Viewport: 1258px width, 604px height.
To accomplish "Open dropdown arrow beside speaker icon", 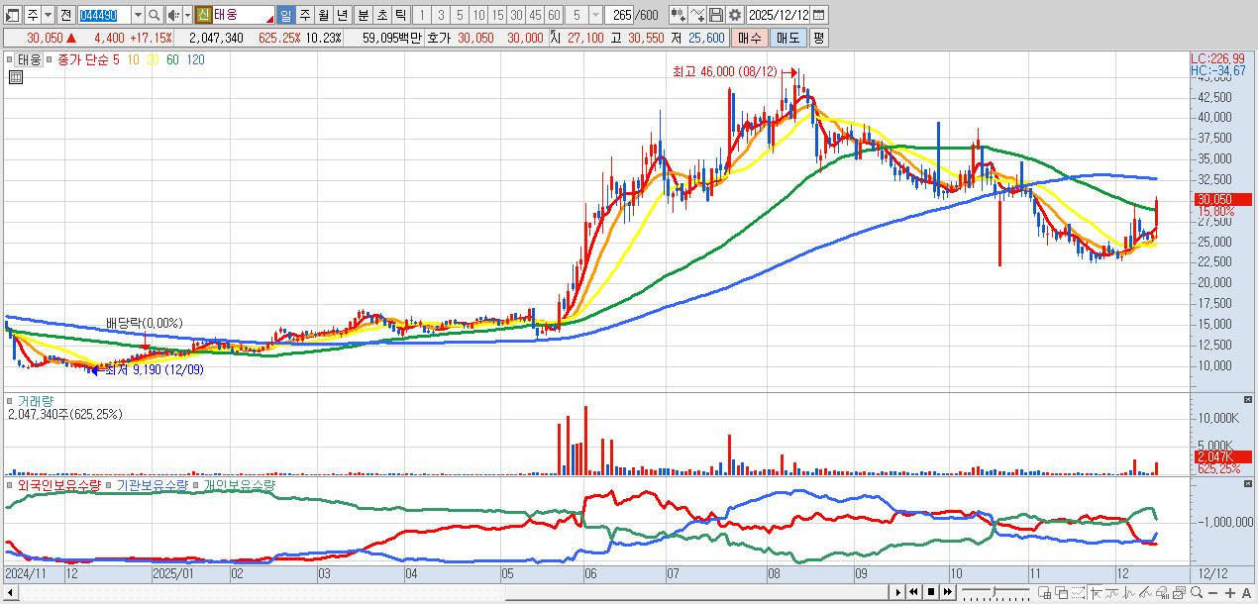I will (x=187, y=15).
